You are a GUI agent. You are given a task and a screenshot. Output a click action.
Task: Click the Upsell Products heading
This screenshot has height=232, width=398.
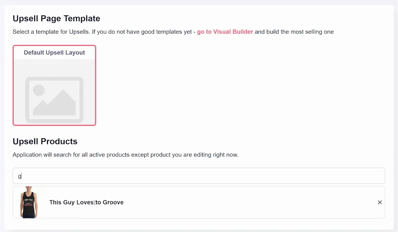(x=45, y=141)
